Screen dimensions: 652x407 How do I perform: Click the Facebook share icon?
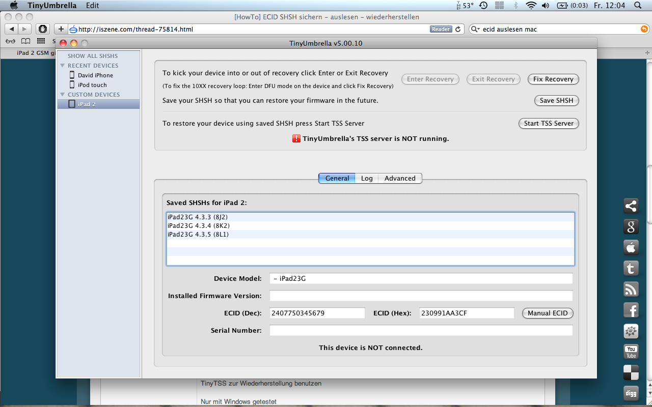pos(631,310)
